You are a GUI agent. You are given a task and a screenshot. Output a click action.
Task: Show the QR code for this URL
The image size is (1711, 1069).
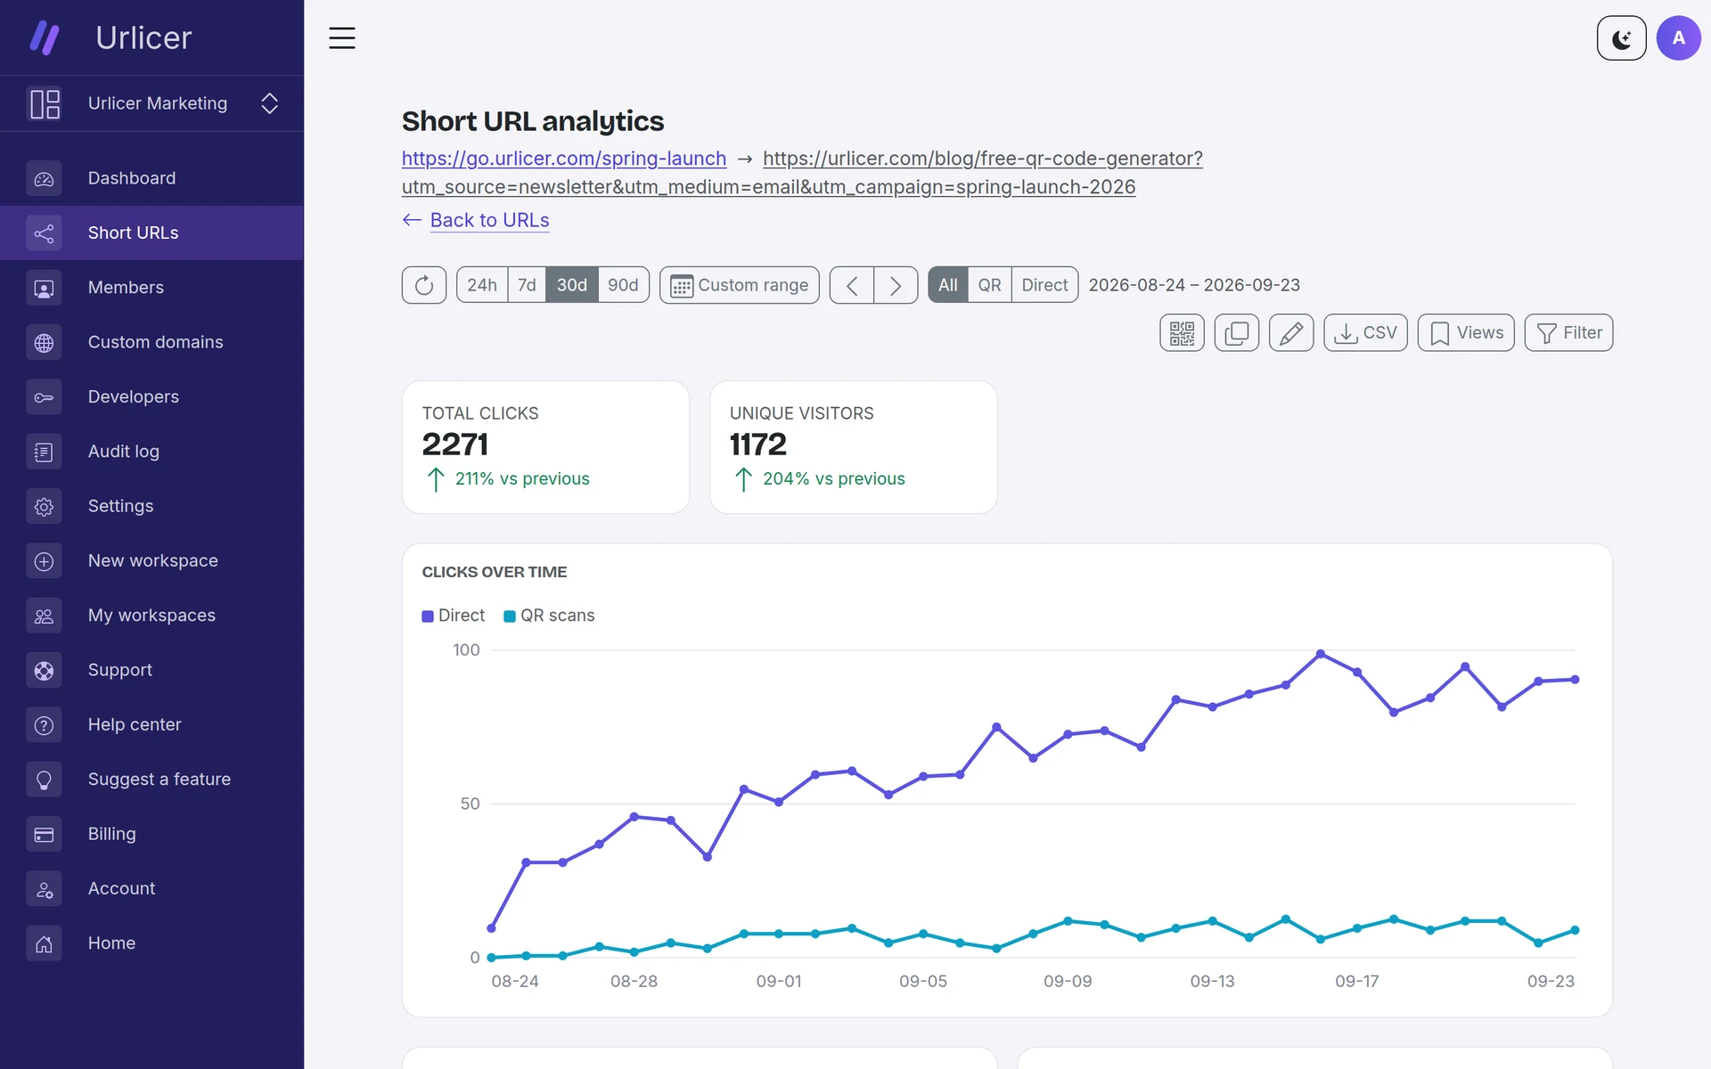click(x=1182, y=333)
